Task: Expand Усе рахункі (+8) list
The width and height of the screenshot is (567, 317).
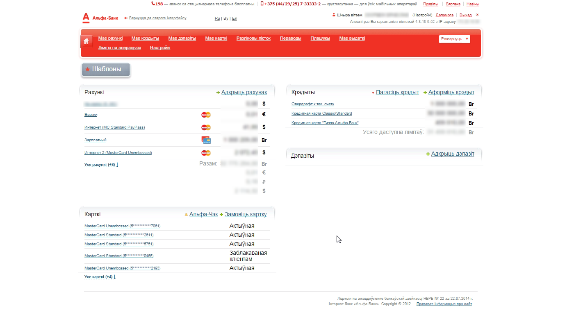Action: click(x=101, y=165)
